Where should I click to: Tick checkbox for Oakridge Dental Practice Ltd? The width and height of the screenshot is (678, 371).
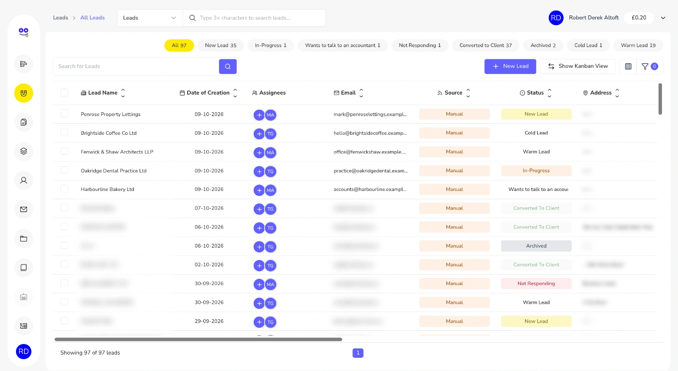64,170
